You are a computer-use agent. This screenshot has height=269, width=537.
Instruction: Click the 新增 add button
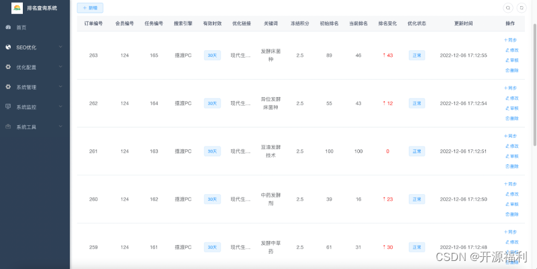pos(90,8)
